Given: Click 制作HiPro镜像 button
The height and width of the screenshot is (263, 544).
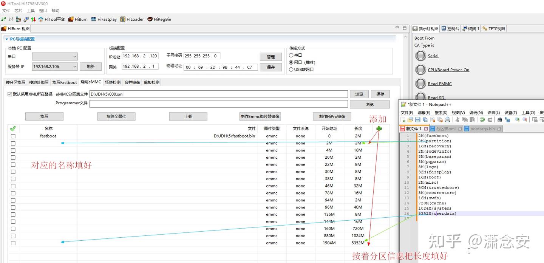Looking at the screenshot, I should click(332, 116).
